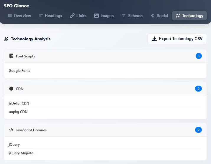
Task: Click the CDN count badge
Action: [199, 89]
